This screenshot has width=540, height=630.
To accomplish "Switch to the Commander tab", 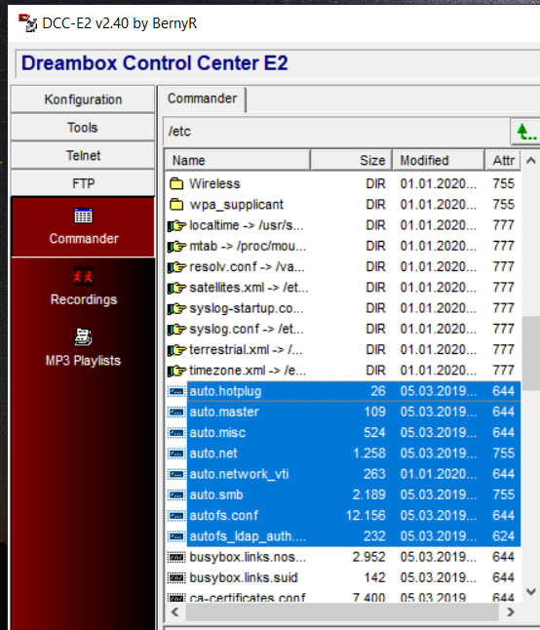I will coord(202,98).
